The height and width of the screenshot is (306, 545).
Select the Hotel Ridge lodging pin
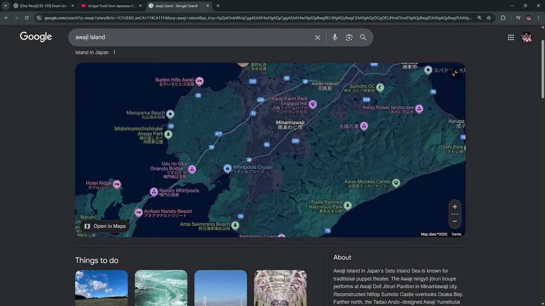[117, 184]
